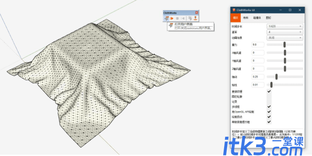Click the ClothWorks UI title bar text
312x156 pixels.
(x=246, y=10)
